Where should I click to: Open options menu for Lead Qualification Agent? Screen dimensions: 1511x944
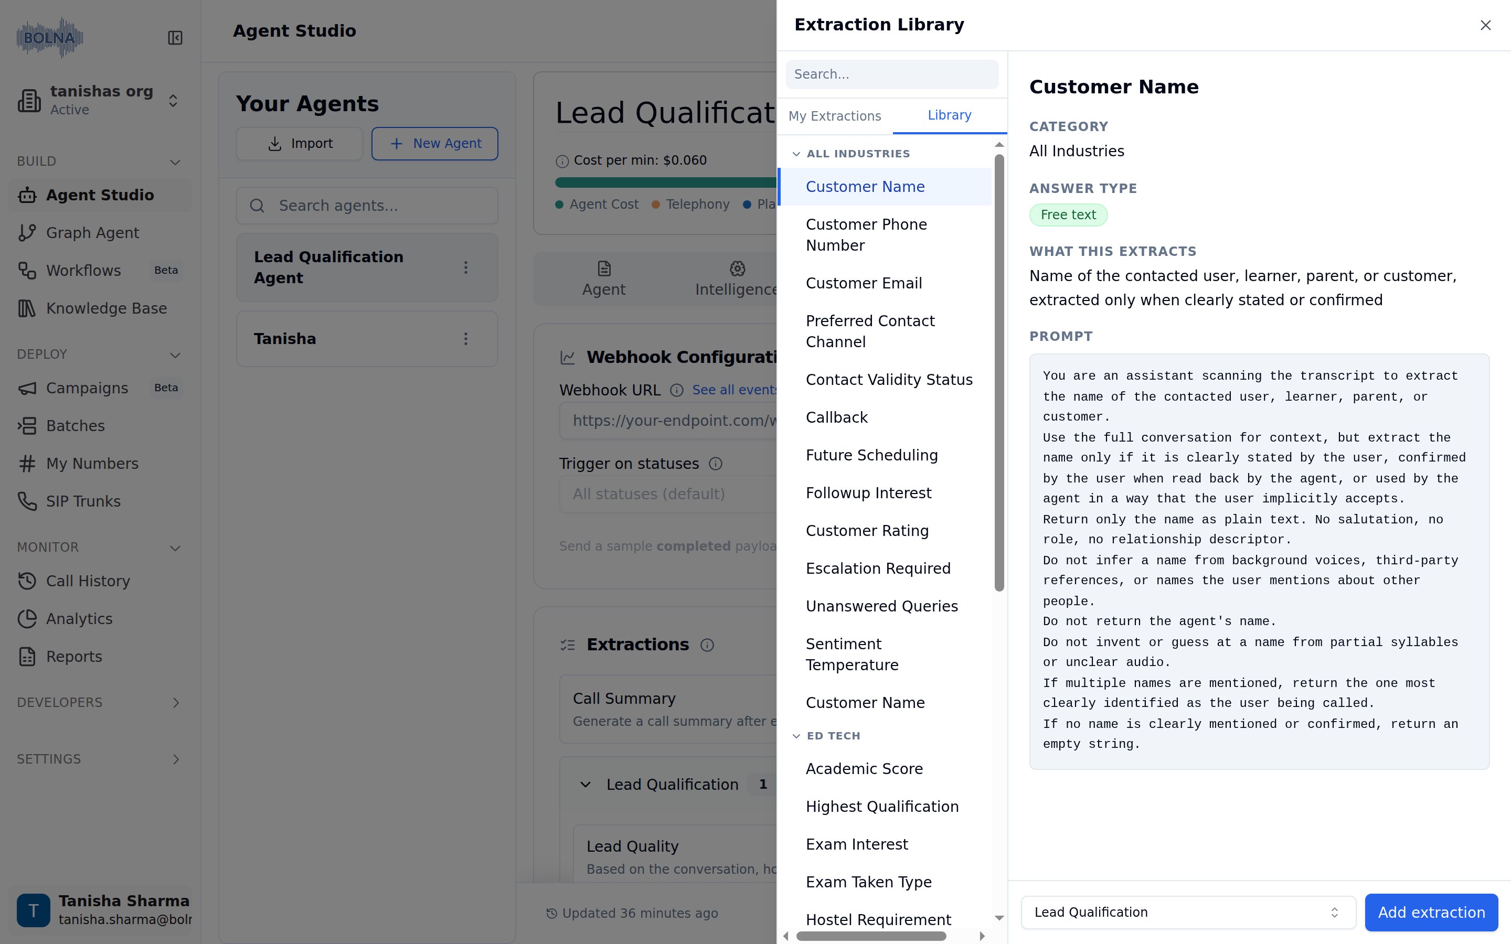(466, 268)
